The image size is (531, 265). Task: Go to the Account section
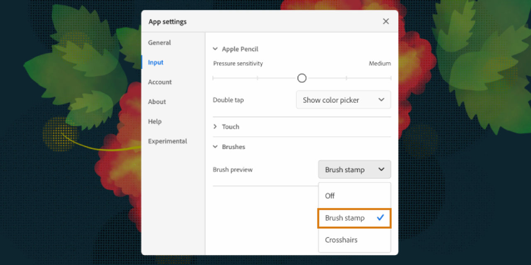160,82
